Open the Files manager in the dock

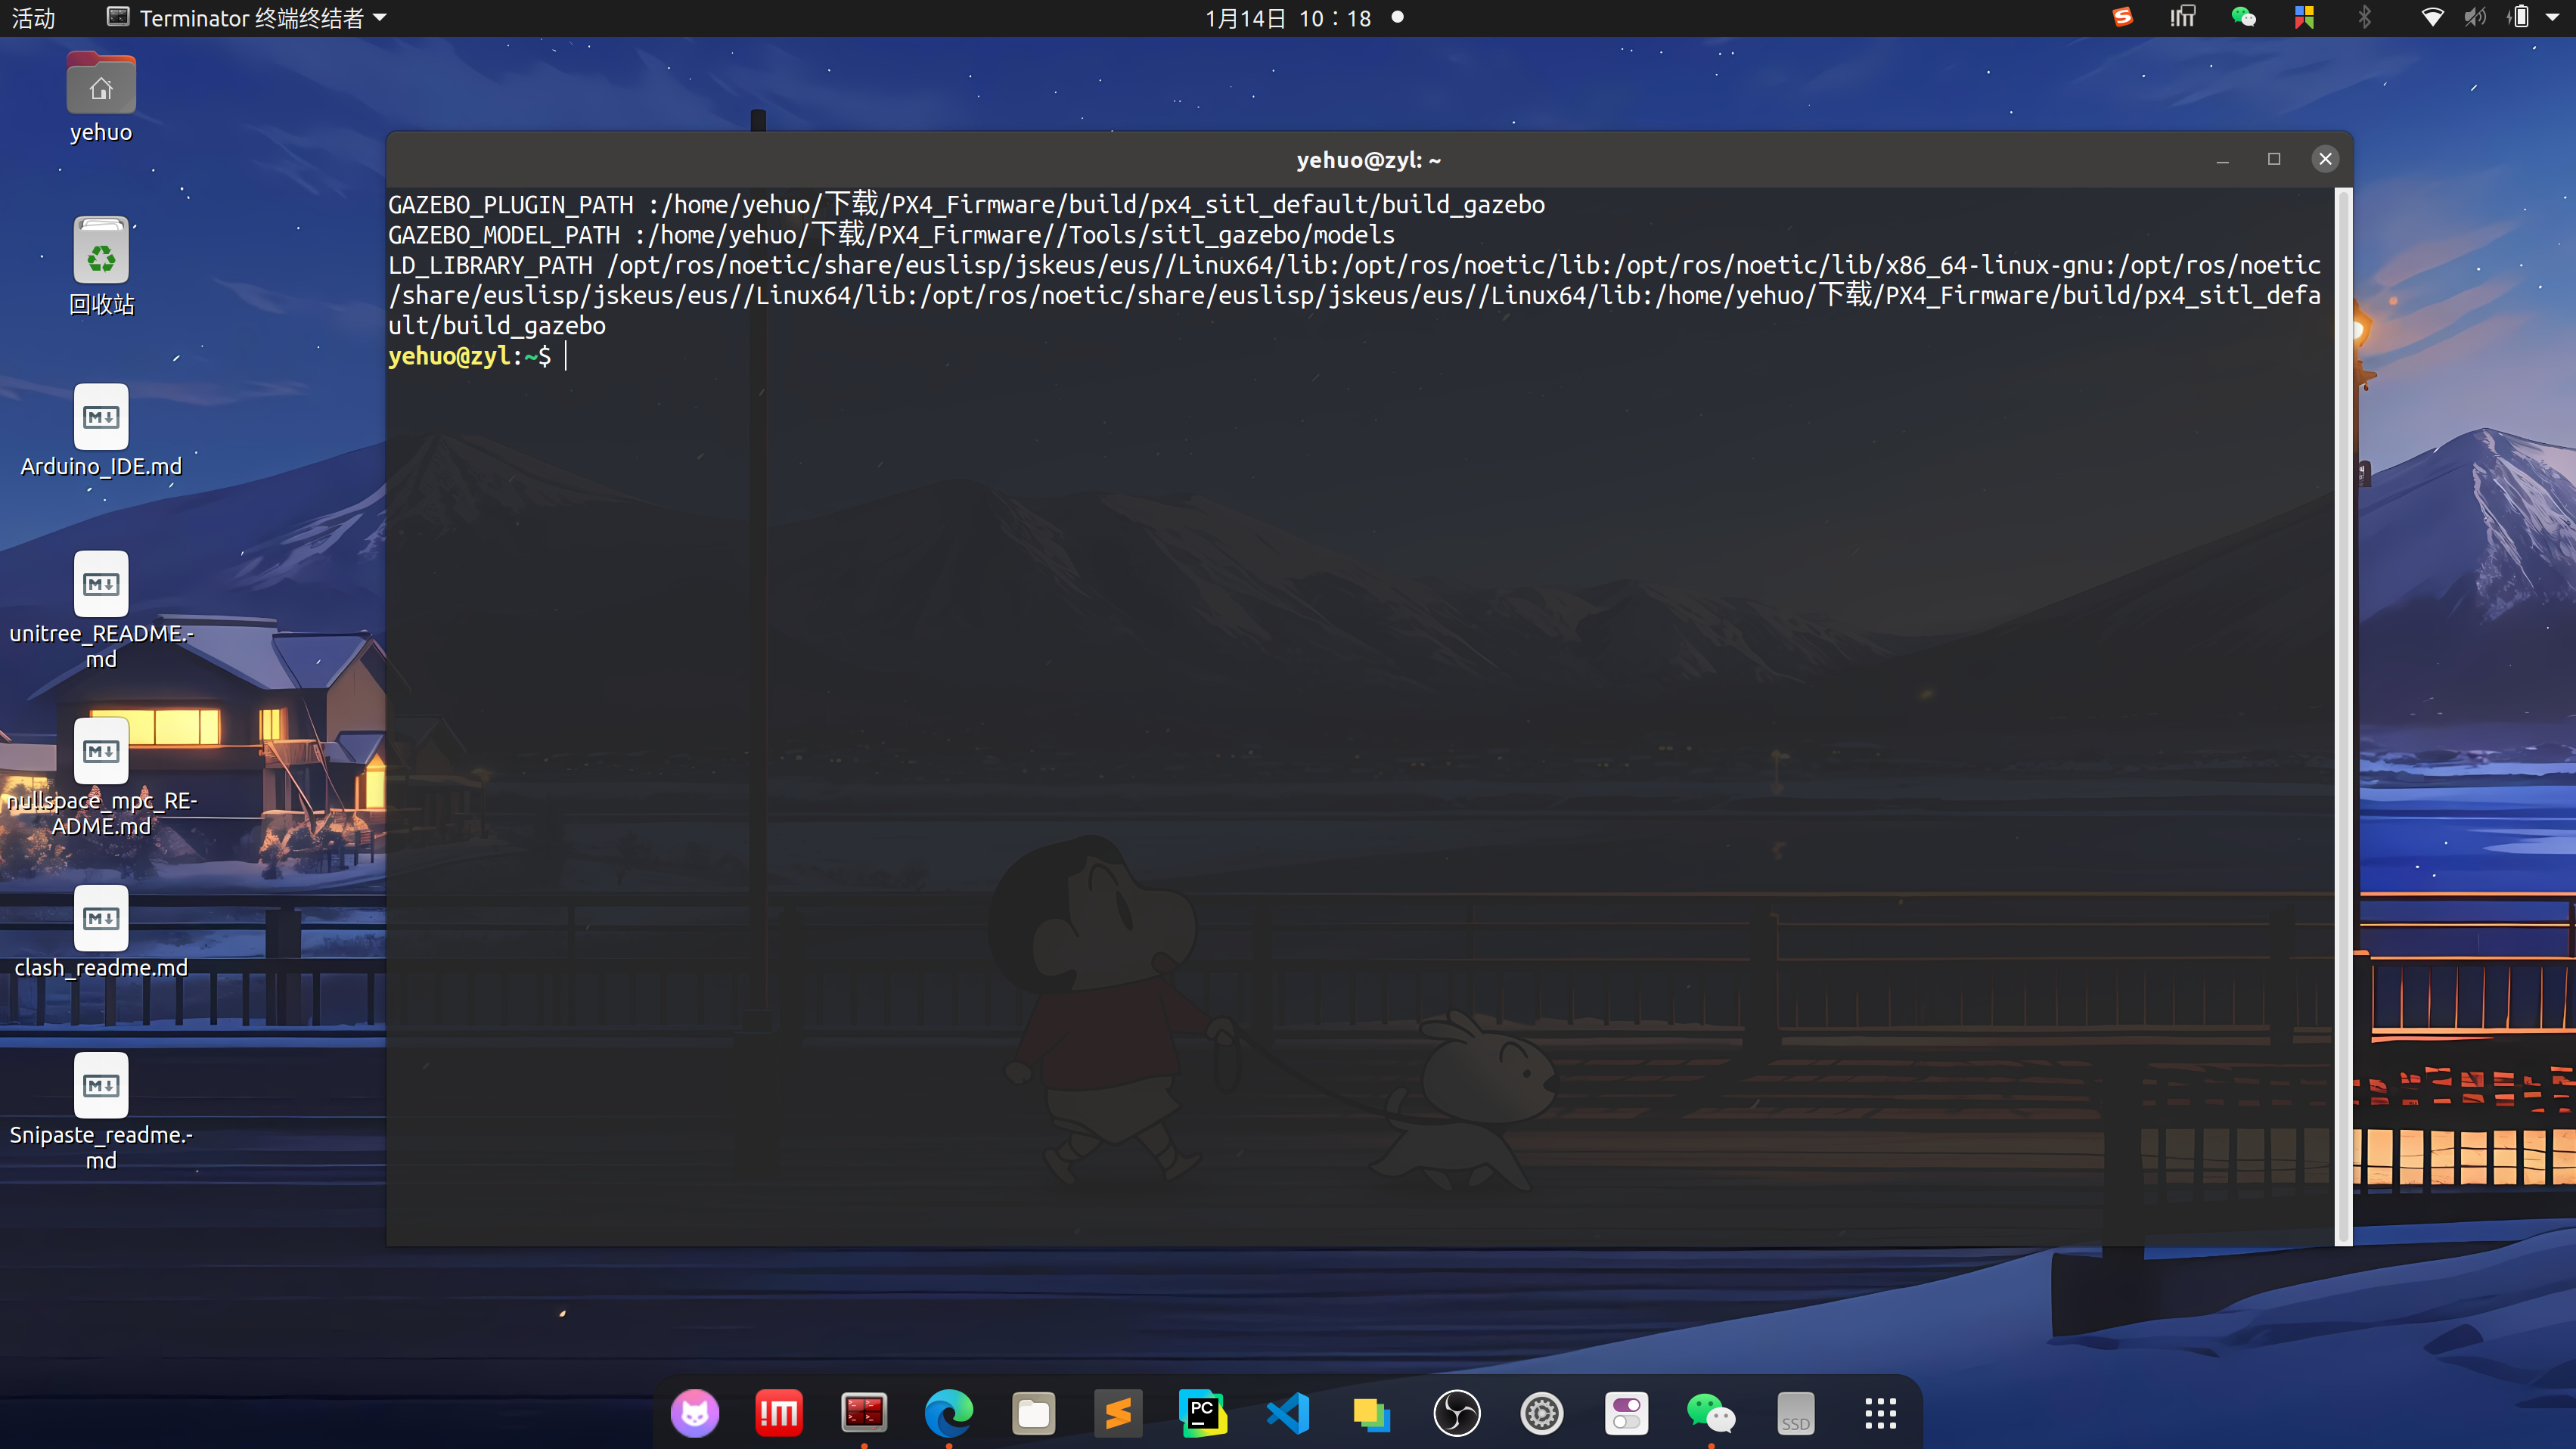[1033, 1413]
